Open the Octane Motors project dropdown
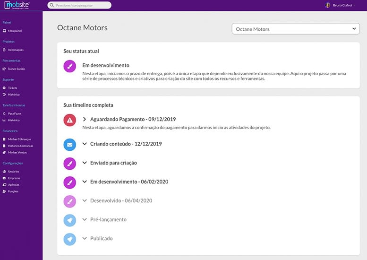Image resolution: width=367 pixels, height=260 pixels. pos(296,29)
